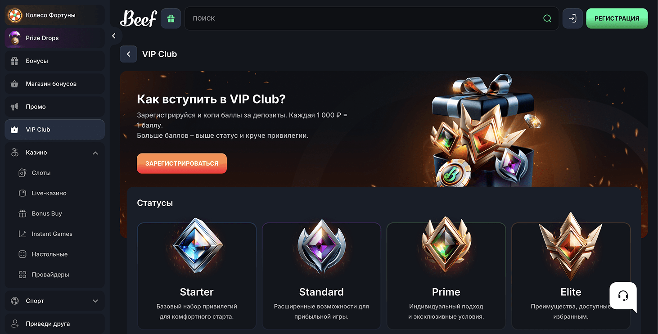Screen dimensions: 658x334
Task: Click the green gift icon near logo
Action: (171, 18)
